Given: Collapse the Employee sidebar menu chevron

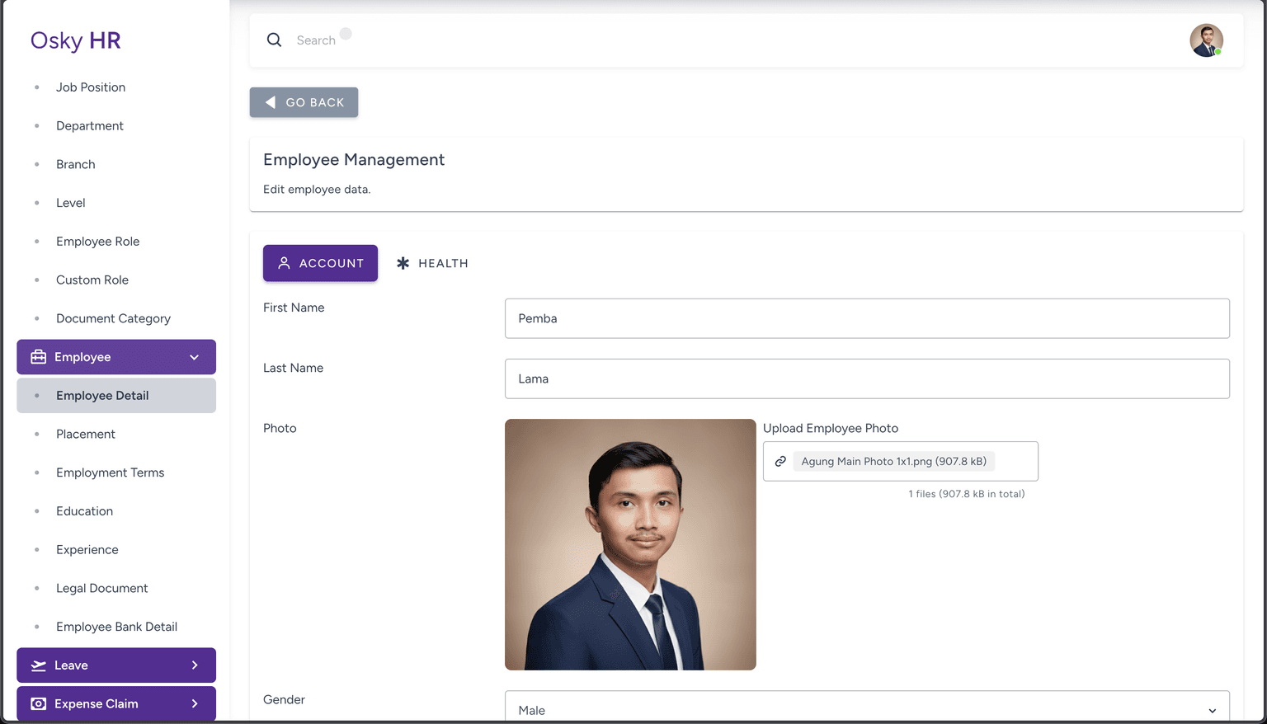Looking at the screenshot, I should point(195,357).
